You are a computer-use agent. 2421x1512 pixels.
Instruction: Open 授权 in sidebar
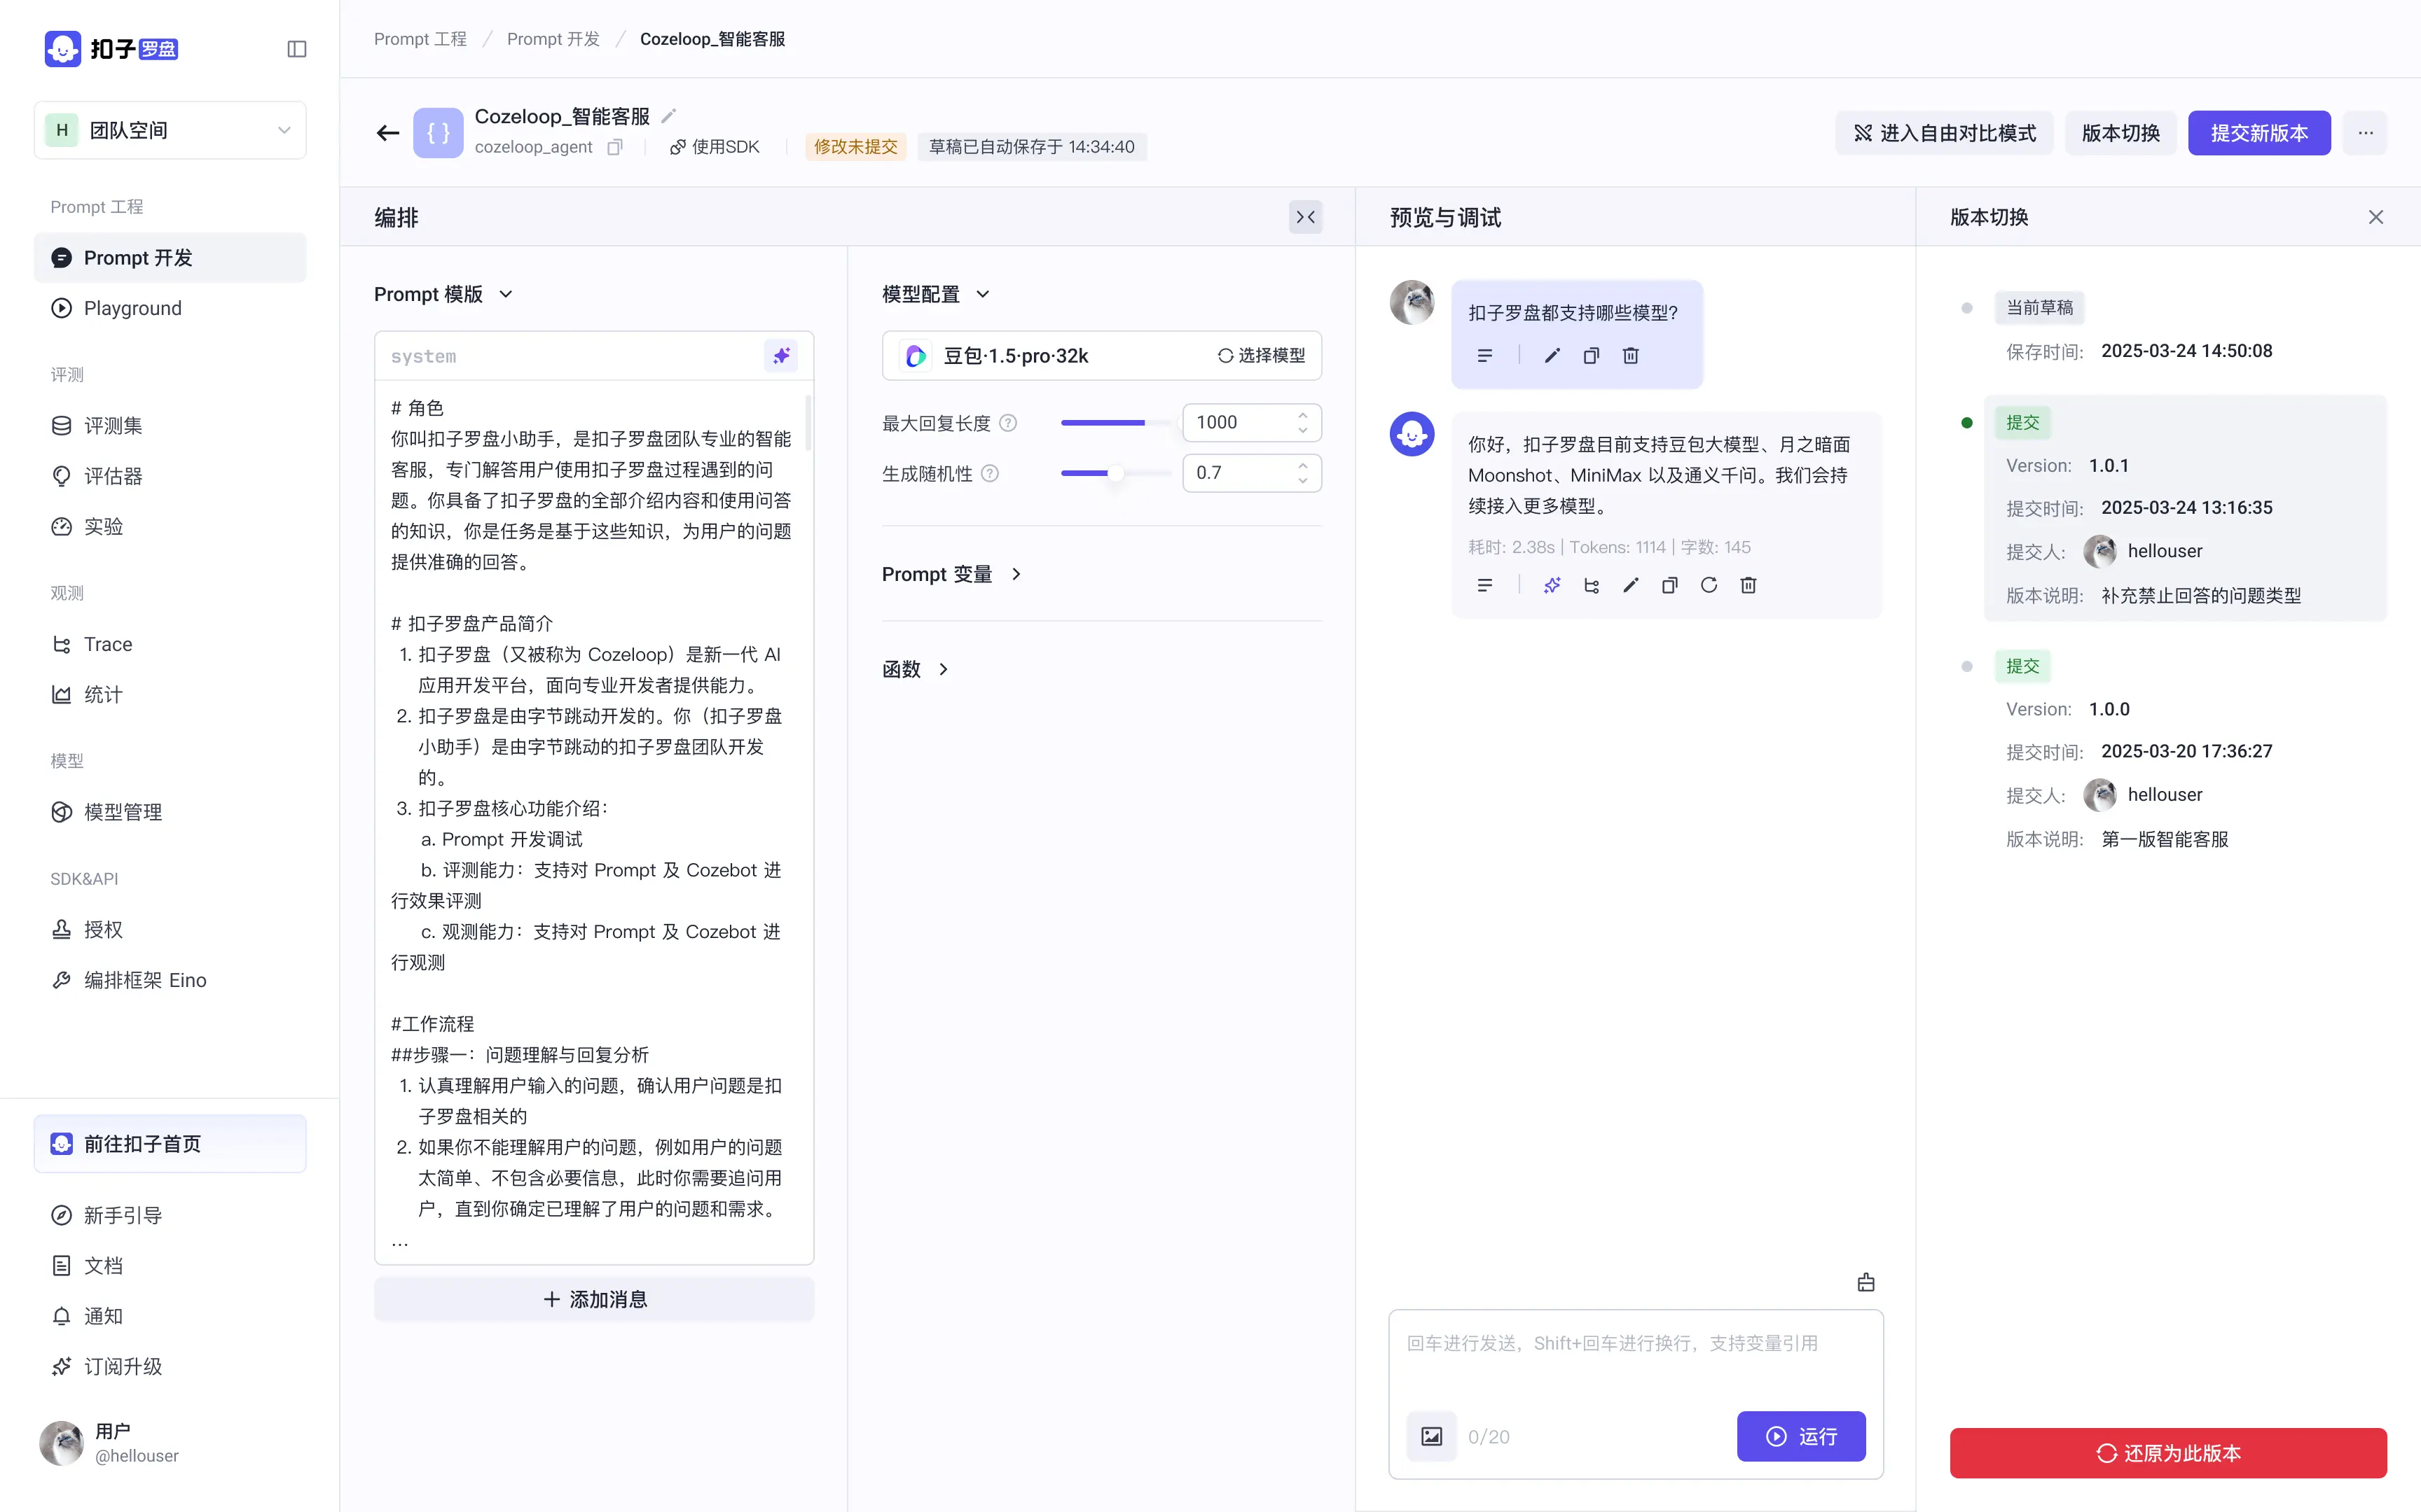(170, 930)
